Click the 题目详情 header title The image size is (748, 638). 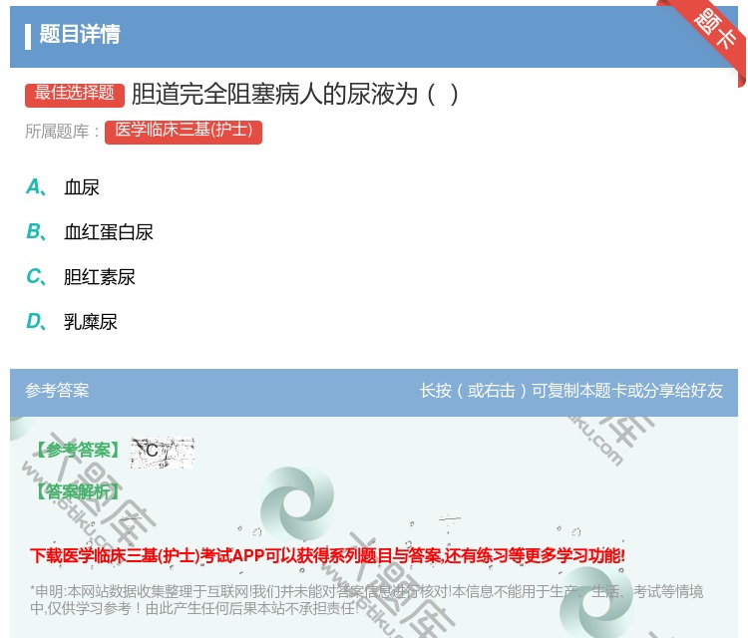pyautogui.click(x=80, y=34)
